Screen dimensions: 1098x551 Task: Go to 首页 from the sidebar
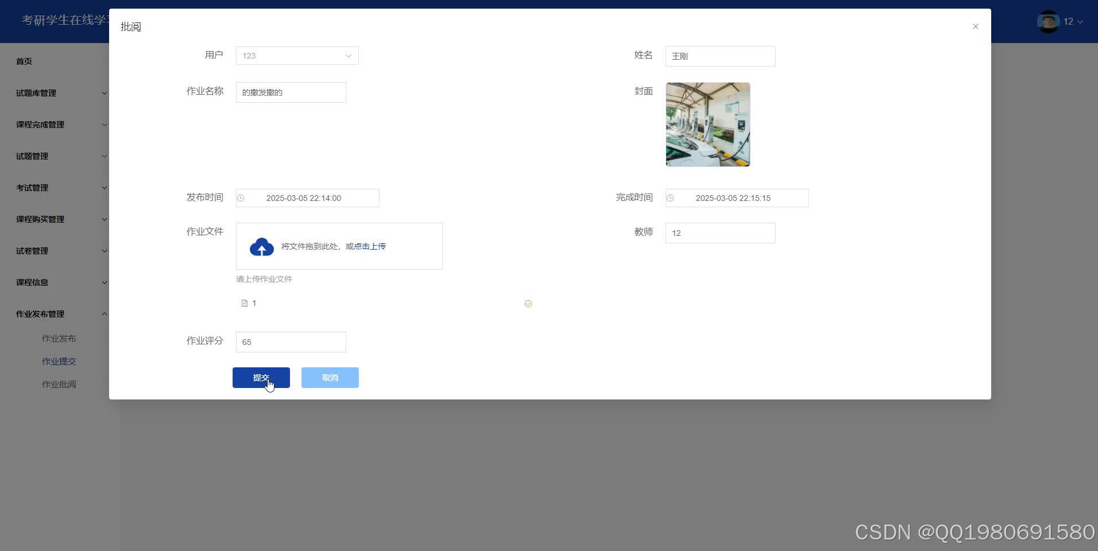(24, 61)
